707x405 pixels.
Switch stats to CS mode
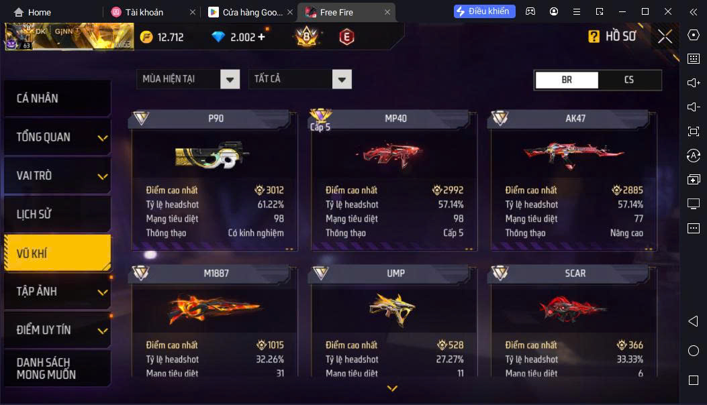pyautogui.click(x=629, y=80)
